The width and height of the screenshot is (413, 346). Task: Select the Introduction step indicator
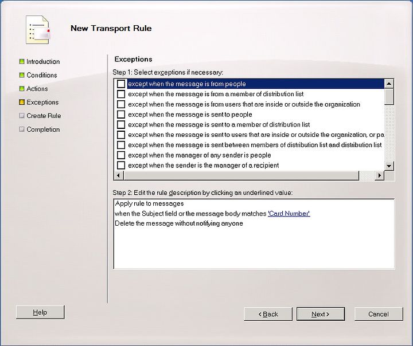(22, 61)
